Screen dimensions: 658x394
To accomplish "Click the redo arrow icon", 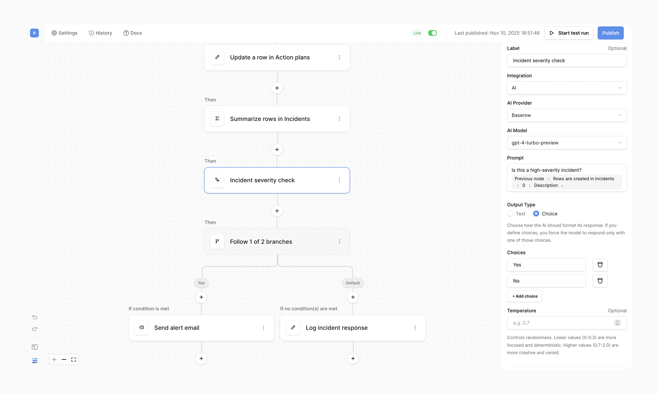I will click(x=35, y=329).
